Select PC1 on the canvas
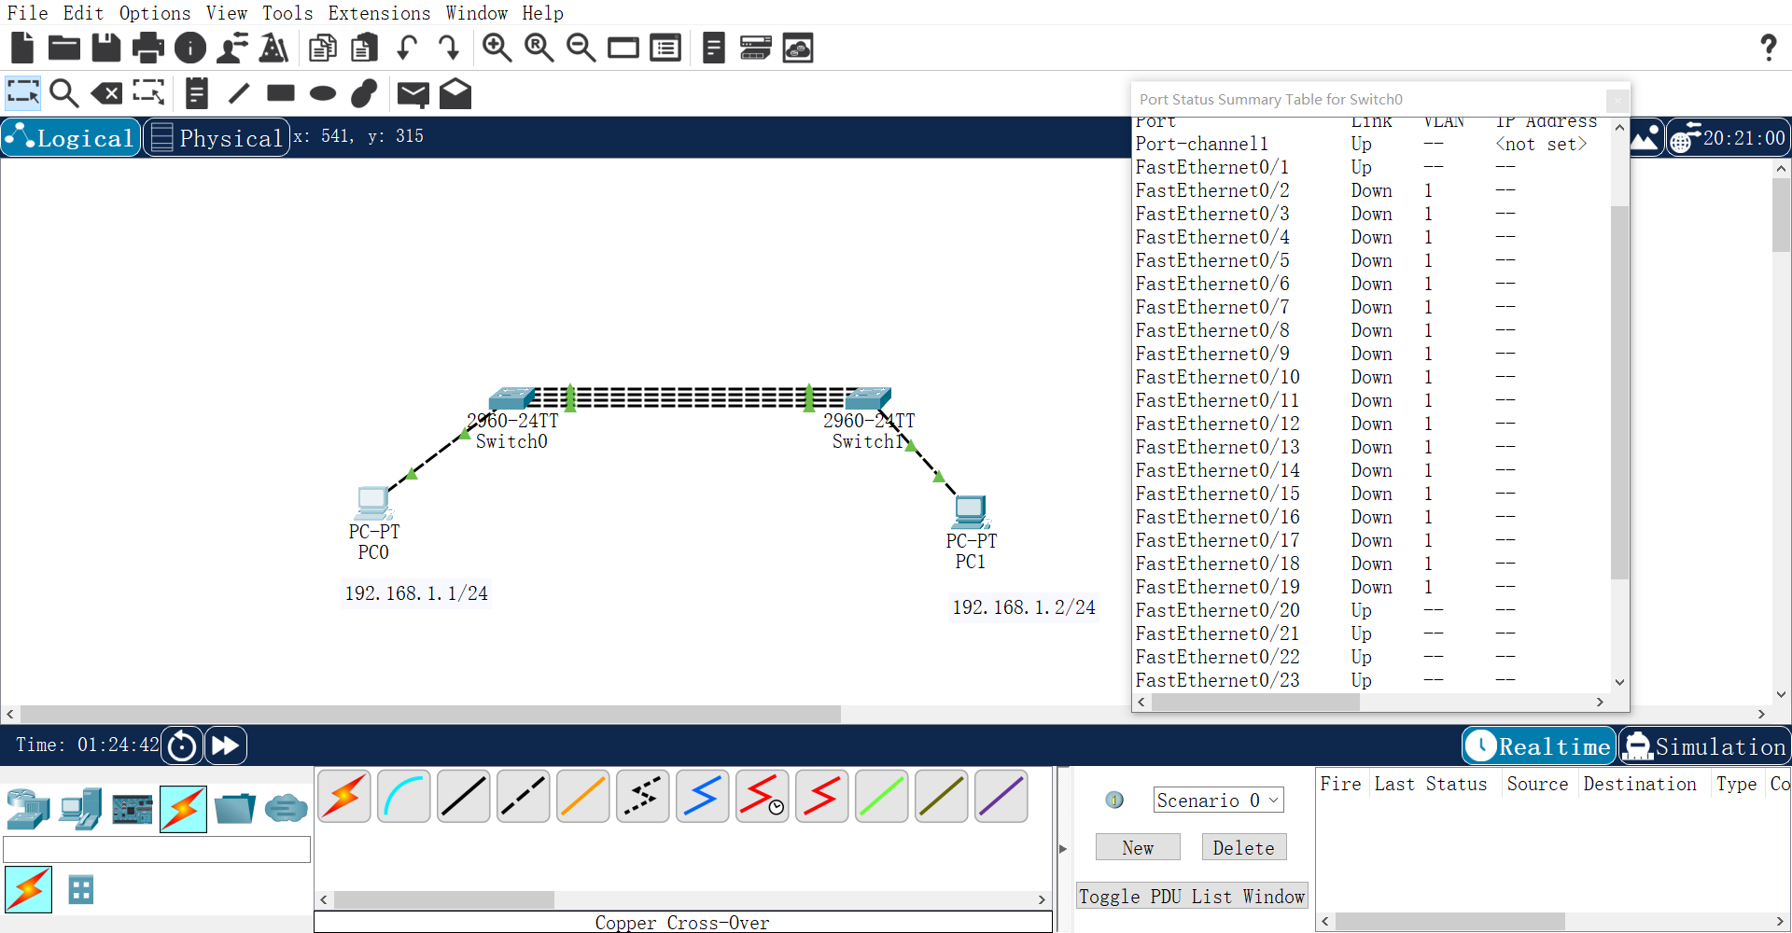Screen dimensions: 1792x933 [x=971, y=512]
